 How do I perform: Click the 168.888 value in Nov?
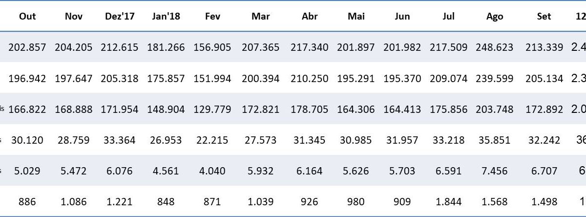tap(73, 109)
